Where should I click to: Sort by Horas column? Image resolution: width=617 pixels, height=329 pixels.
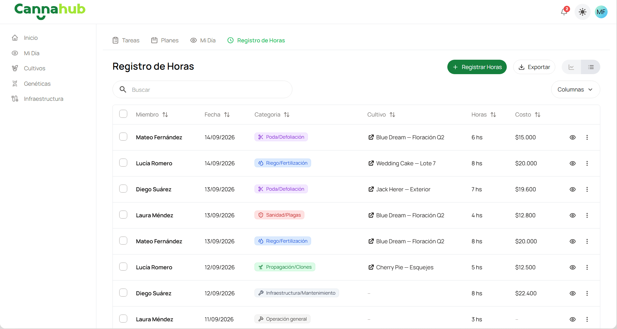pos(493,115)
